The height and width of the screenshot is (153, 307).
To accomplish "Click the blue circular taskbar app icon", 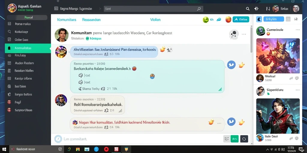I will point(96,149).
